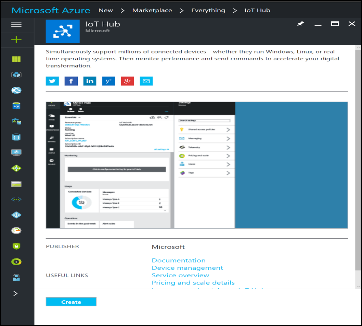Open SQL data warehouse icon in sidebar

point(16,121)
